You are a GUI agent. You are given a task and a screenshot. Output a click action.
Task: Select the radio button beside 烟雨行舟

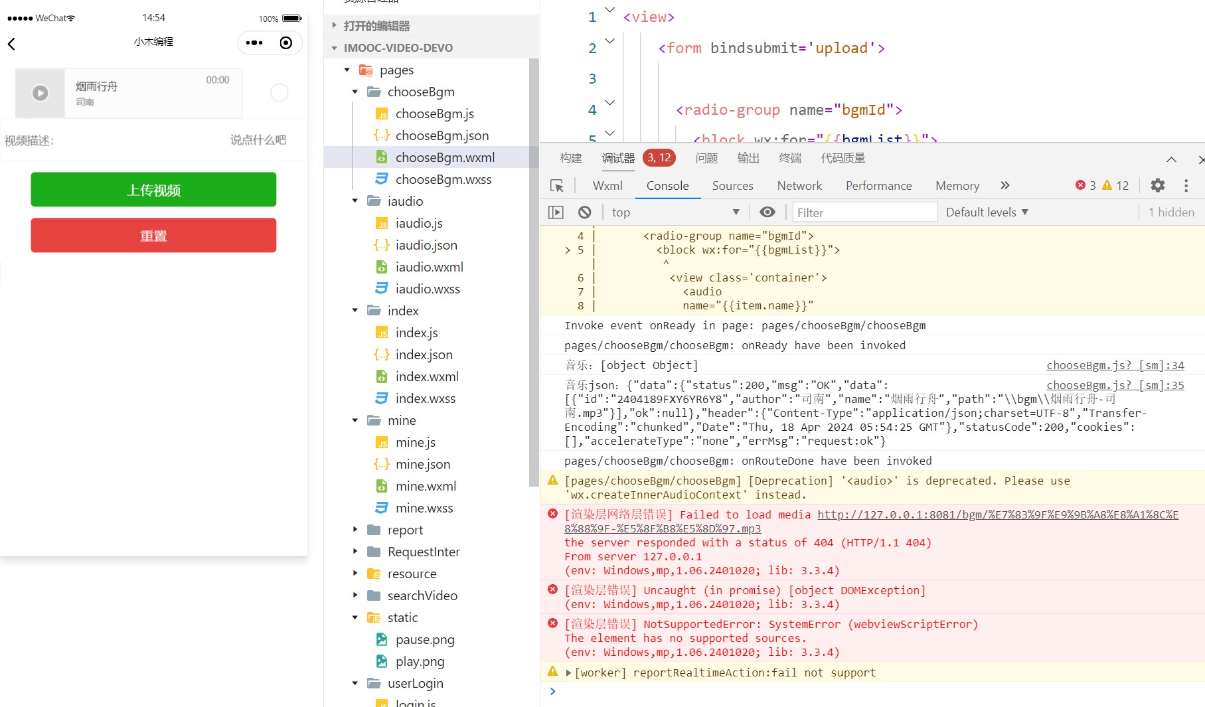(x=280, y=93)
